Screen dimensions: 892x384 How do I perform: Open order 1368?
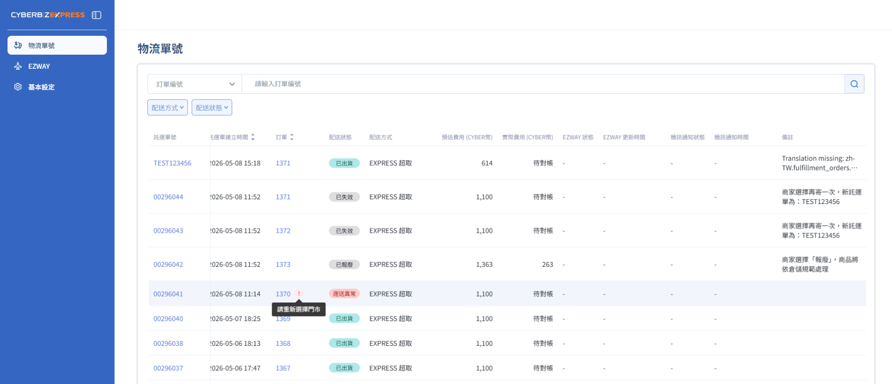pyautogui.click(x=283, y=343)
